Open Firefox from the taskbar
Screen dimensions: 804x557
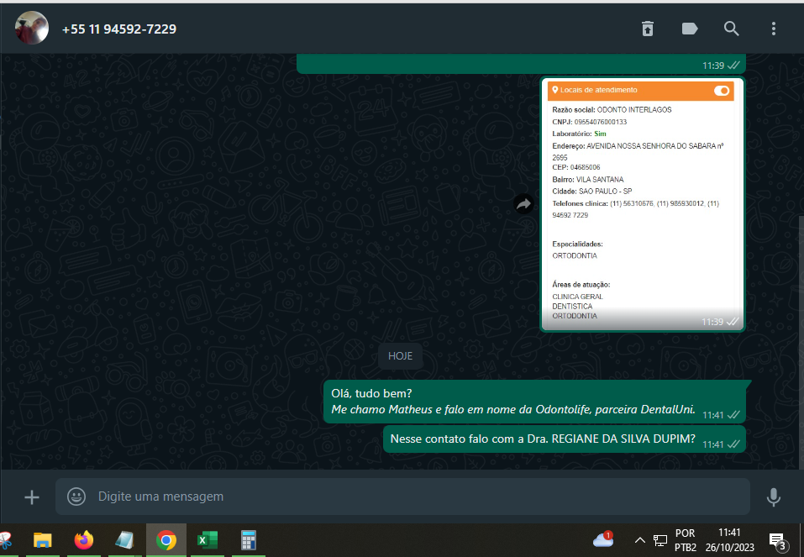click(x=83, y=540)
